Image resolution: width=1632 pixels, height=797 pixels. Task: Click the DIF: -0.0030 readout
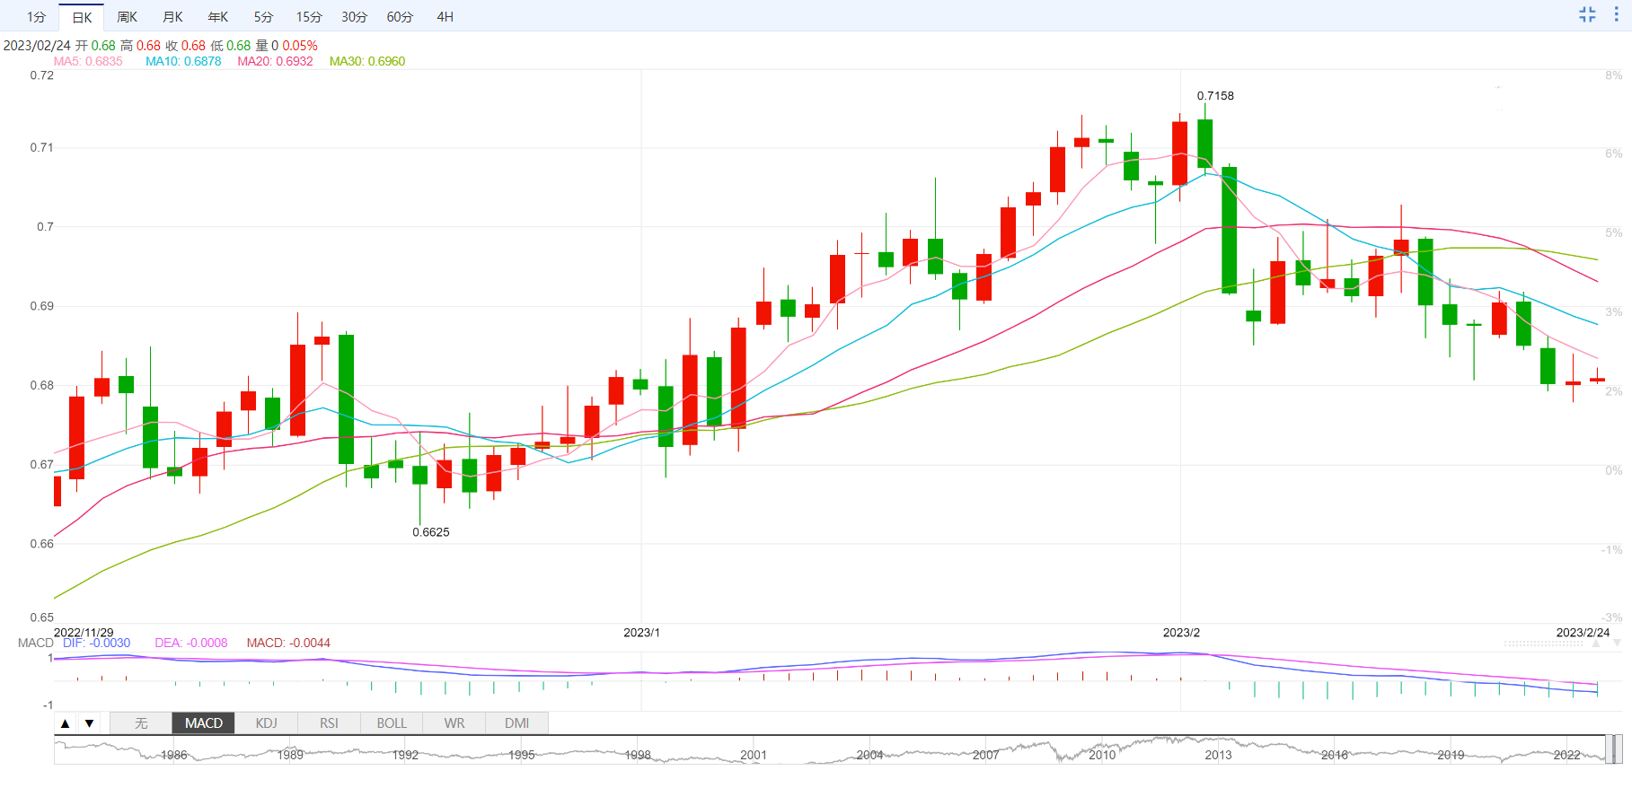coord(96,643)
